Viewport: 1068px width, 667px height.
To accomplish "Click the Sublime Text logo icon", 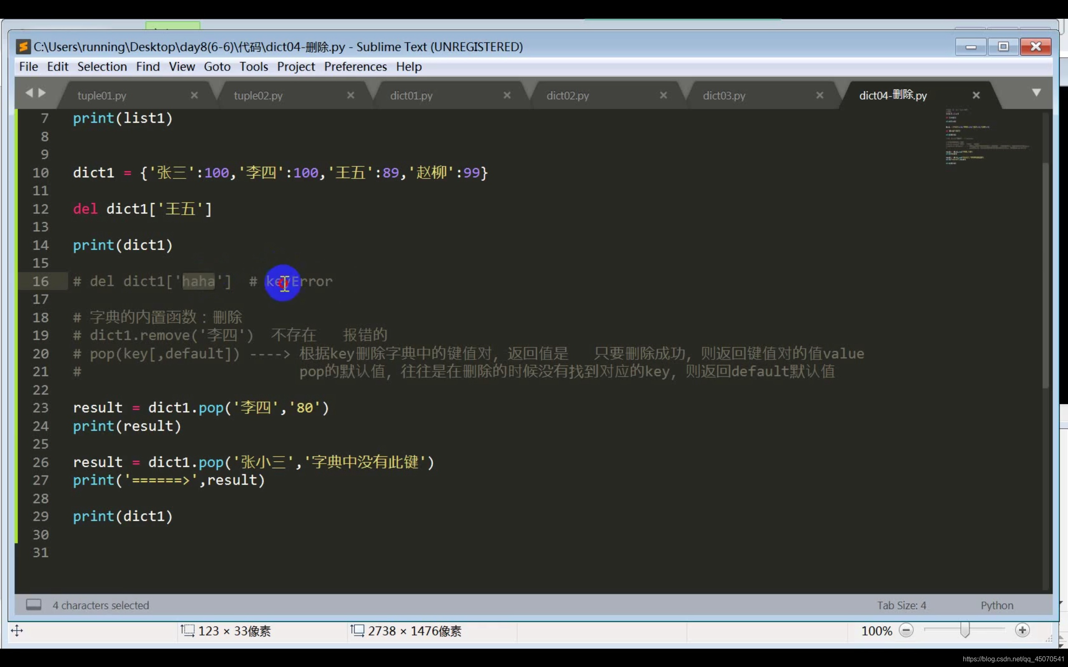I will [x=23, y=47].
